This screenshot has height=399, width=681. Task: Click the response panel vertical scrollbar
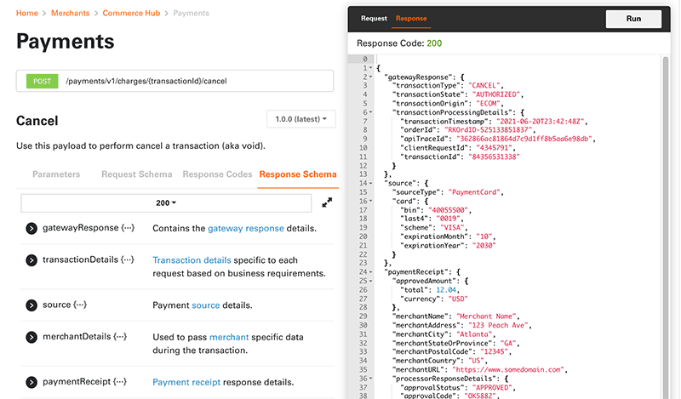click(x=667, y=170)
